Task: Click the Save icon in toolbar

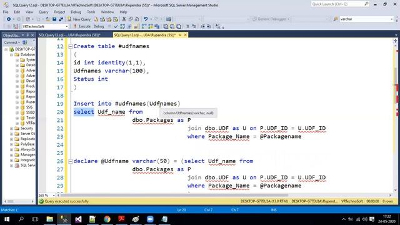Action: point(54,19)
